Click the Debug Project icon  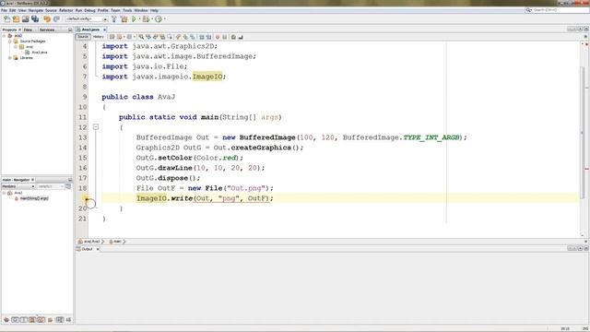point(146,18)
